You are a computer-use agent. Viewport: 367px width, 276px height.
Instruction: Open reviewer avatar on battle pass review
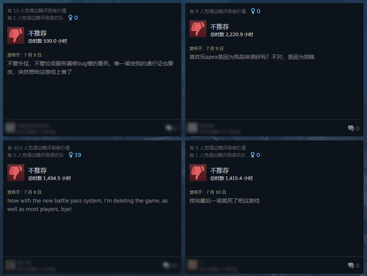click(x=10, y=265)
